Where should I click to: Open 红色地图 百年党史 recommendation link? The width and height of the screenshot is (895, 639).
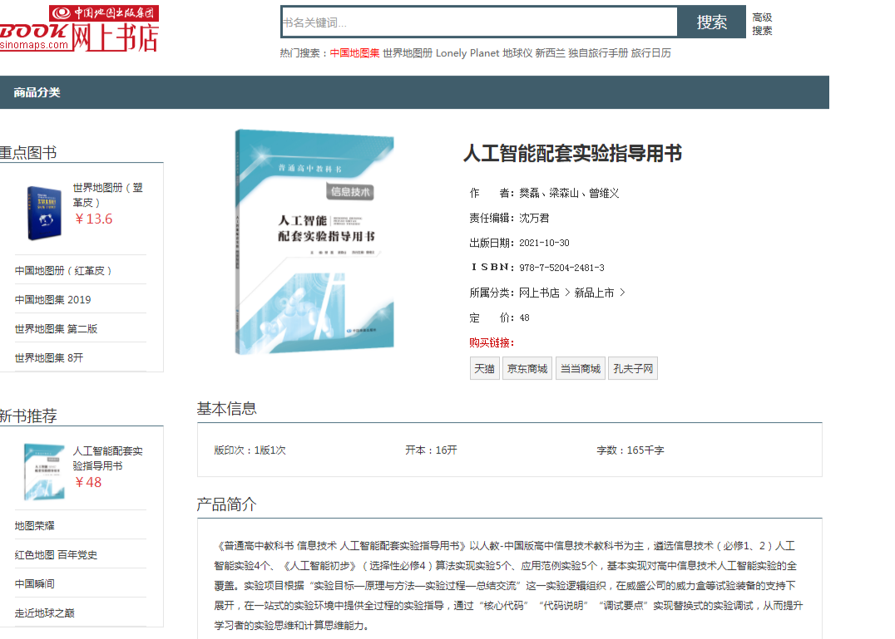56,555
